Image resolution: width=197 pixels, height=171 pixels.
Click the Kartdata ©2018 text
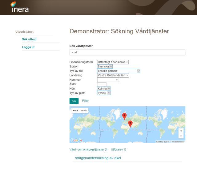163,142
